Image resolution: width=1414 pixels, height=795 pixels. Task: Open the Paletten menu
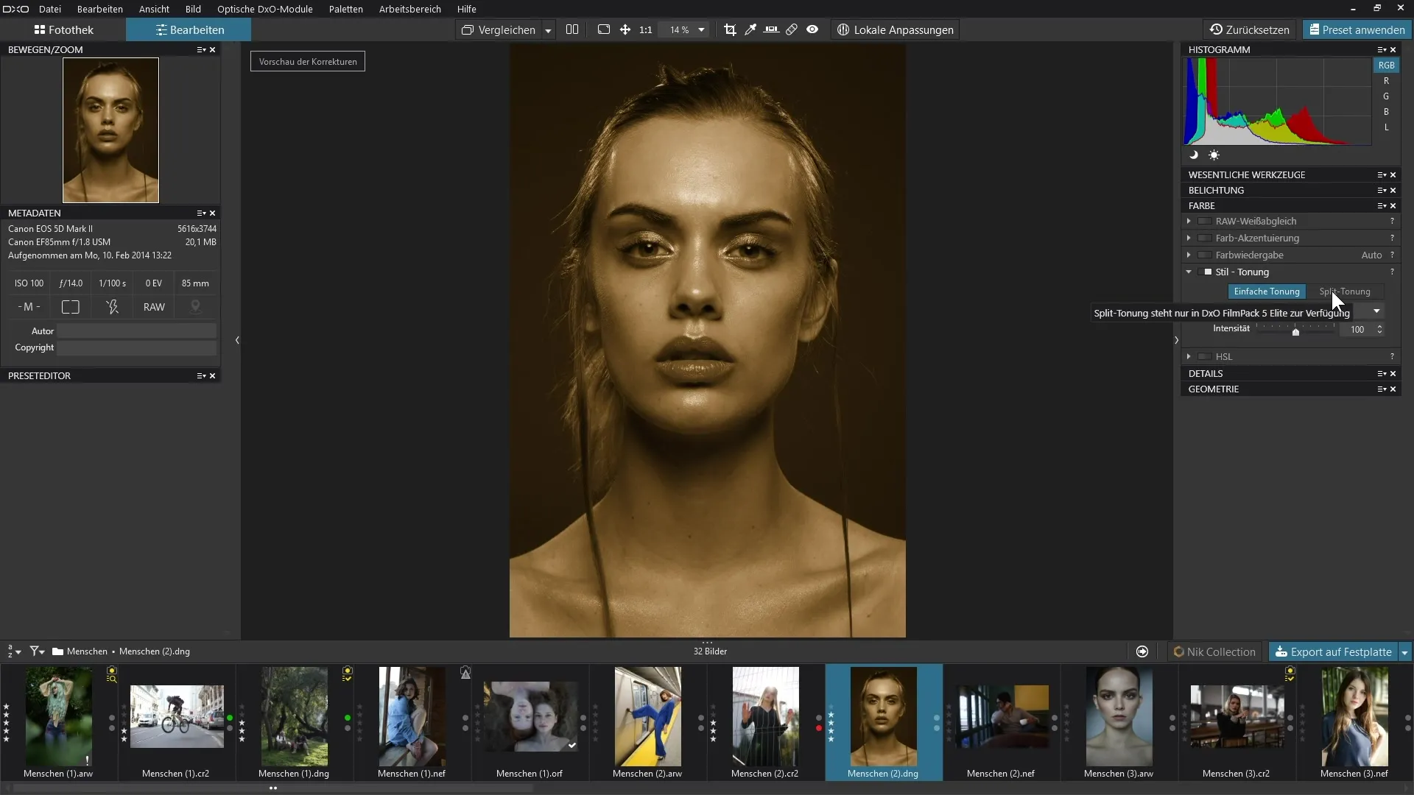point(345,9)
